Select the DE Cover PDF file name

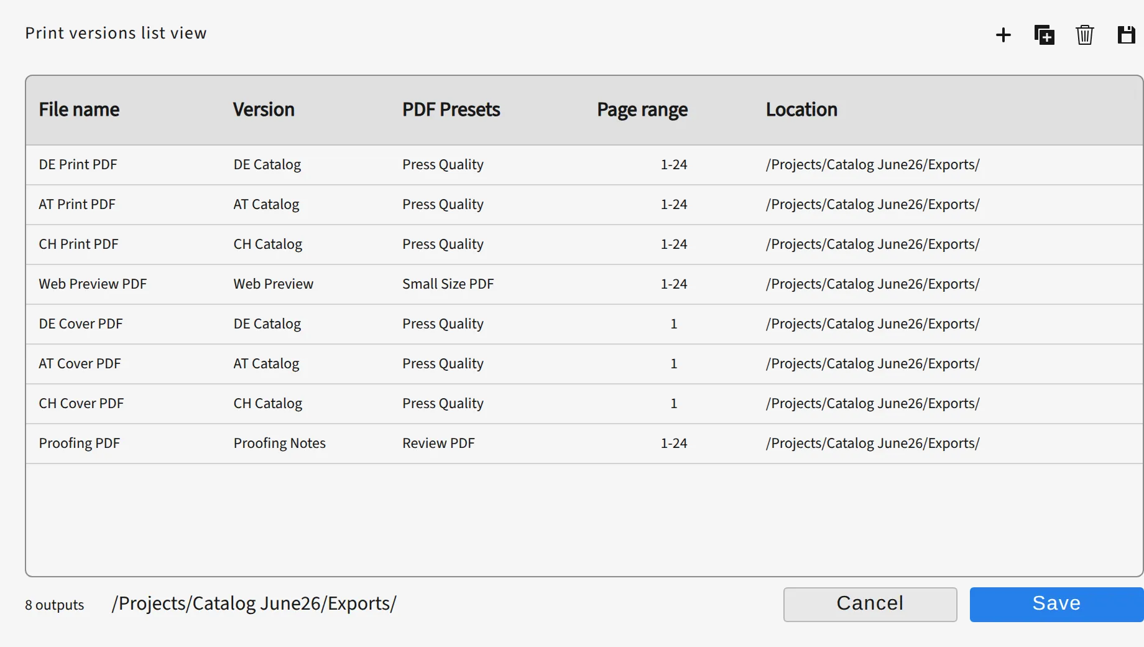[81, 324]
